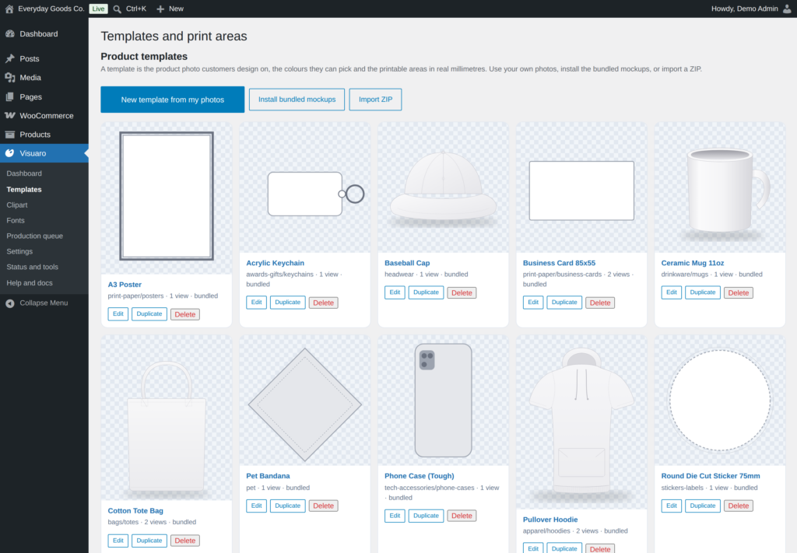
Task: Click Install bundled mockups button
Action: click(297, 100)
